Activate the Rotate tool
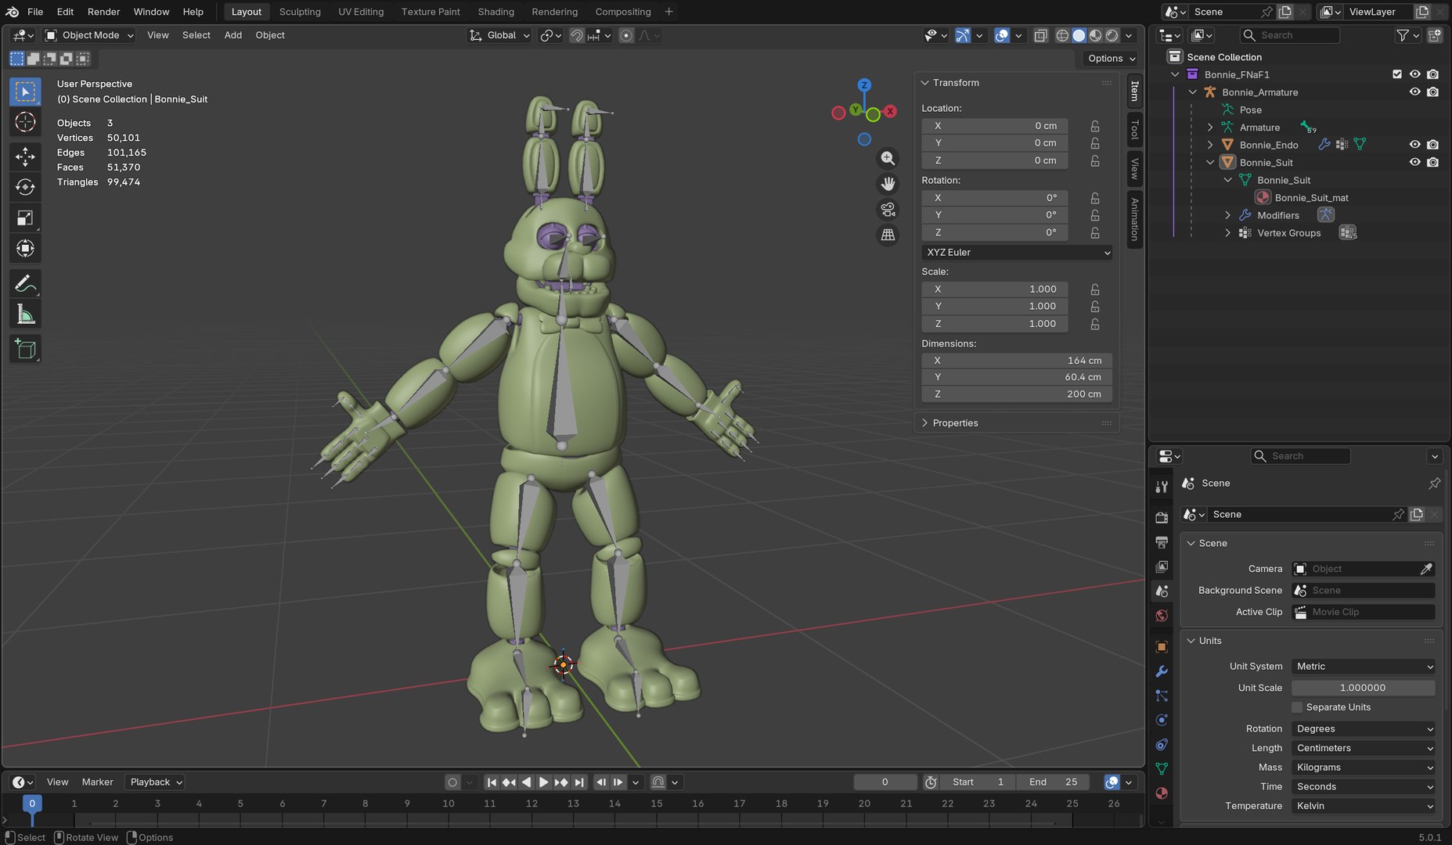1452x845 pixels. (25, 188)
